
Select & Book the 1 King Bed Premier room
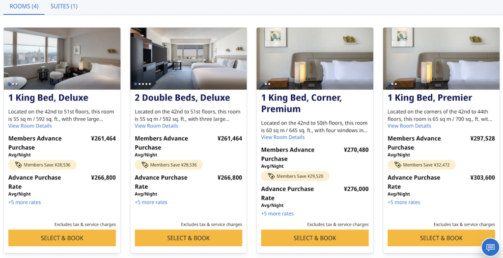coord(441,238)
